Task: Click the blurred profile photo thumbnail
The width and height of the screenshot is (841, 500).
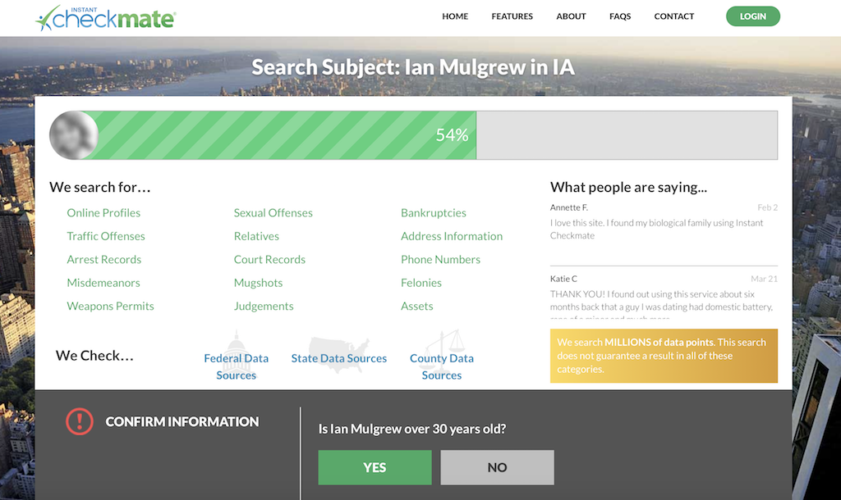Action: click(73, 134)
